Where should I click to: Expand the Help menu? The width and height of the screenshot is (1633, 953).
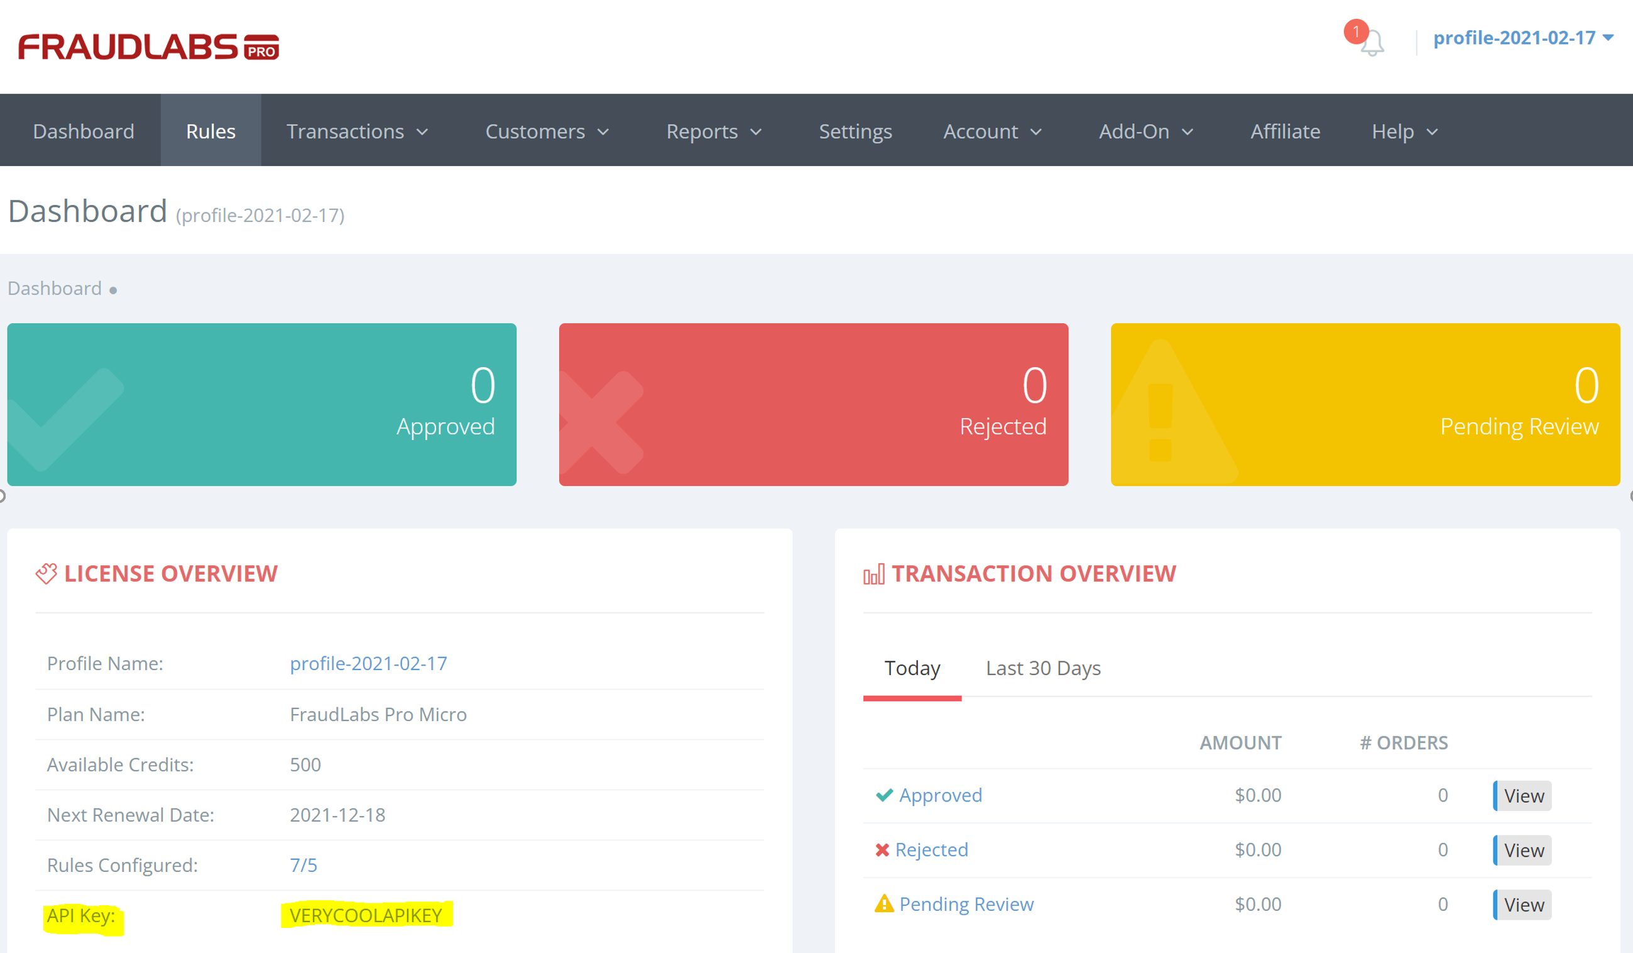(x=1405, y=131)
